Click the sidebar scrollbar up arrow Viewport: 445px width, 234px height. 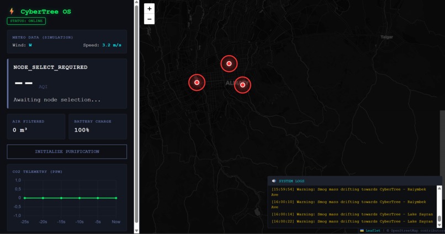coord(136,2)
